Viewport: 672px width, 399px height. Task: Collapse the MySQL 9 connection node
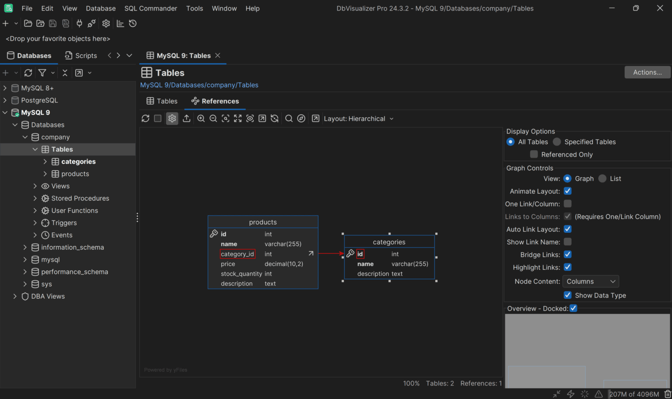(5, 112)
